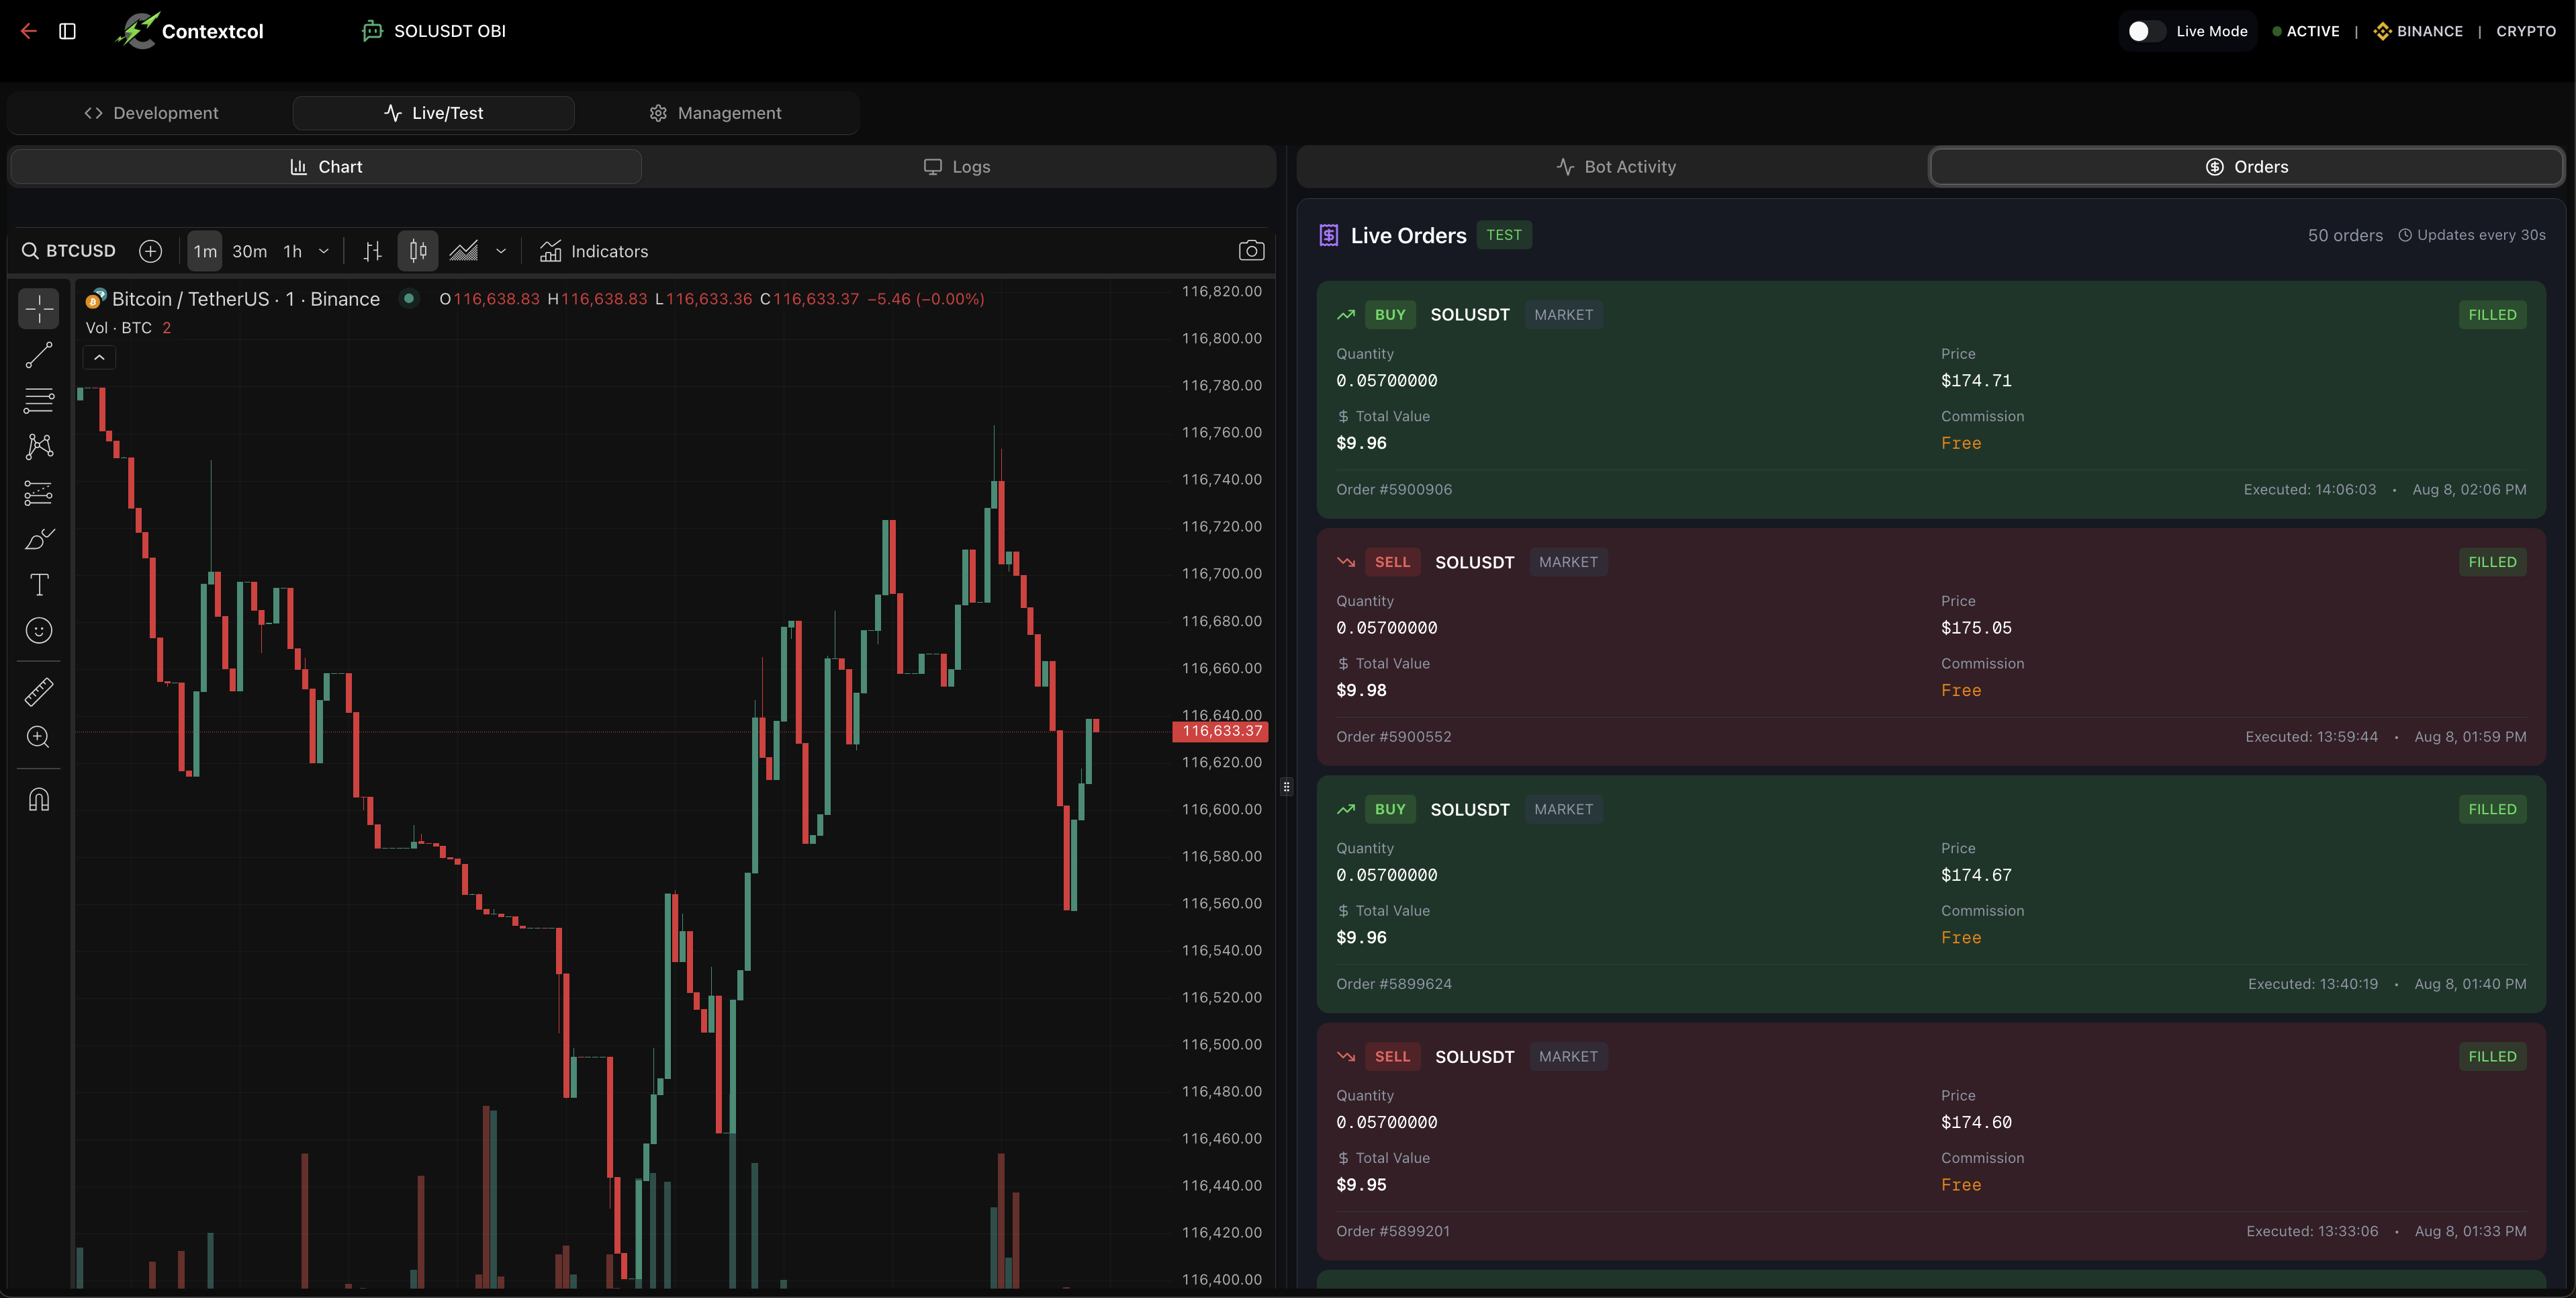Screen dimensions: 2576x1298
Task: Click the Bitcoin / TetherUS chart title
Action: point(246,299)
